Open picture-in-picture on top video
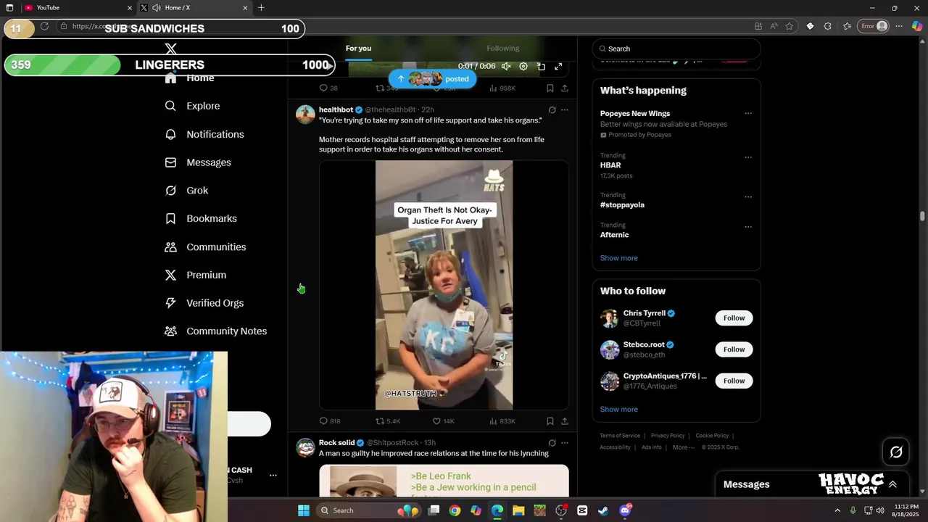This screenshot has width=928, height=522. [541, 67]
